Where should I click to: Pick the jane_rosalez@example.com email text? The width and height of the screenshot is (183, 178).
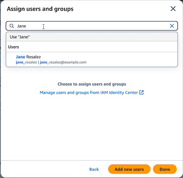(x=63, y=62)
